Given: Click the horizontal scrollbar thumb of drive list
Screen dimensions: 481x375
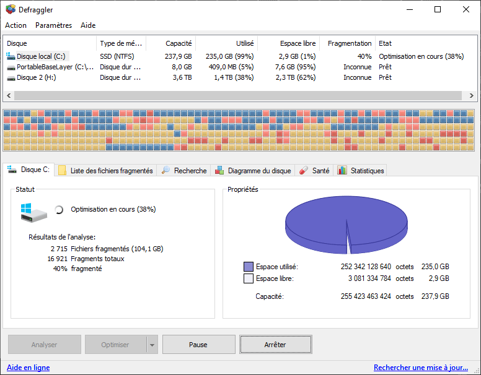Looking at the screenshot, I should (238, 95).
